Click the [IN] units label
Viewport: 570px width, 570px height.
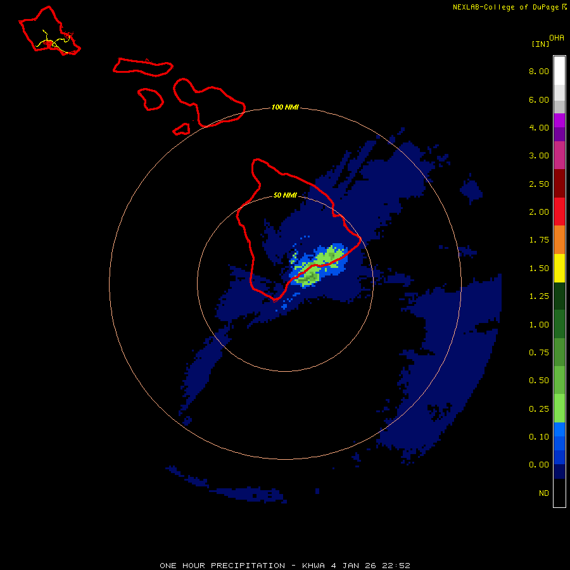tap(540, 44)
